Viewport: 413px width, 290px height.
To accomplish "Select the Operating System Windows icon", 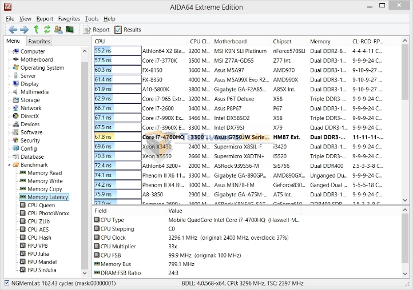I will point(16,67).
